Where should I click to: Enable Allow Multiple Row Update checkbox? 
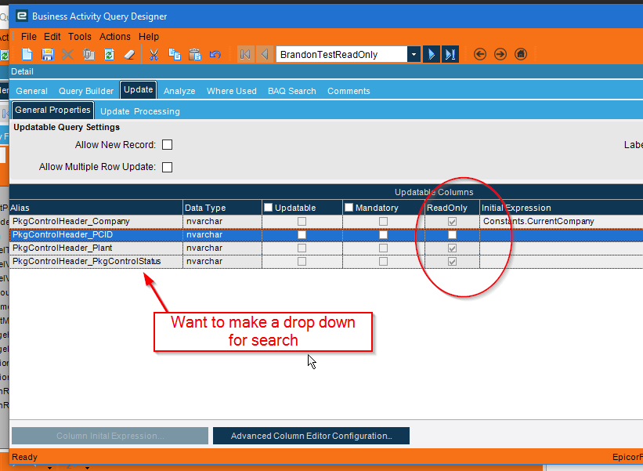tap(168, 168)
